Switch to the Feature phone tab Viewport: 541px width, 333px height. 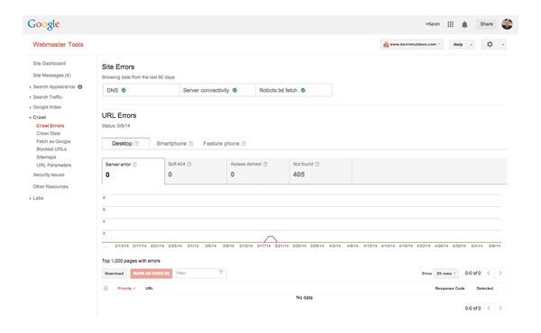coord(225,144)
